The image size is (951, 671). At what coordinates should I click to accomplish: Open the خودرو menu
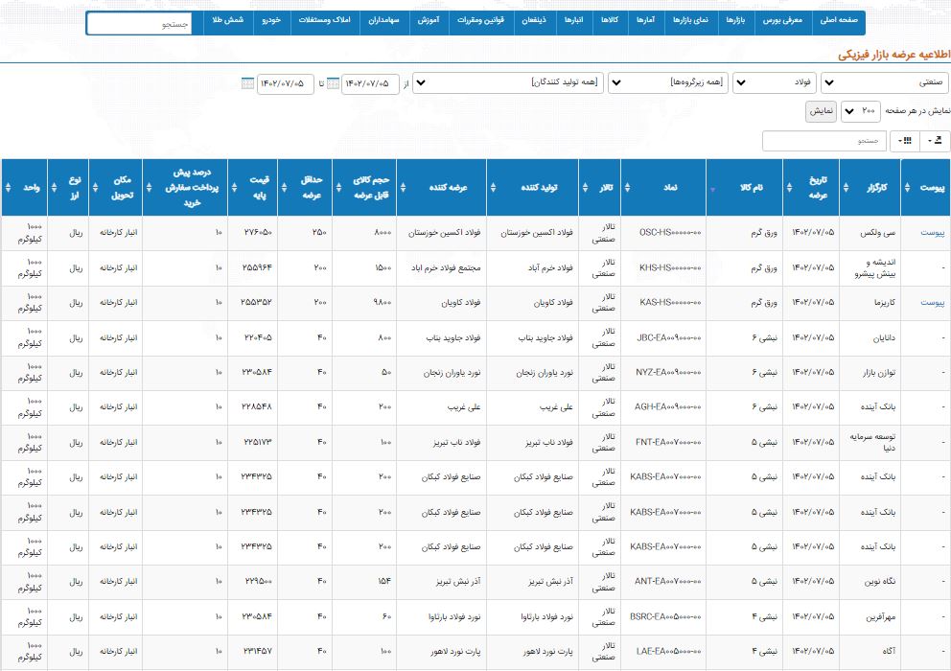click(271, 21)
